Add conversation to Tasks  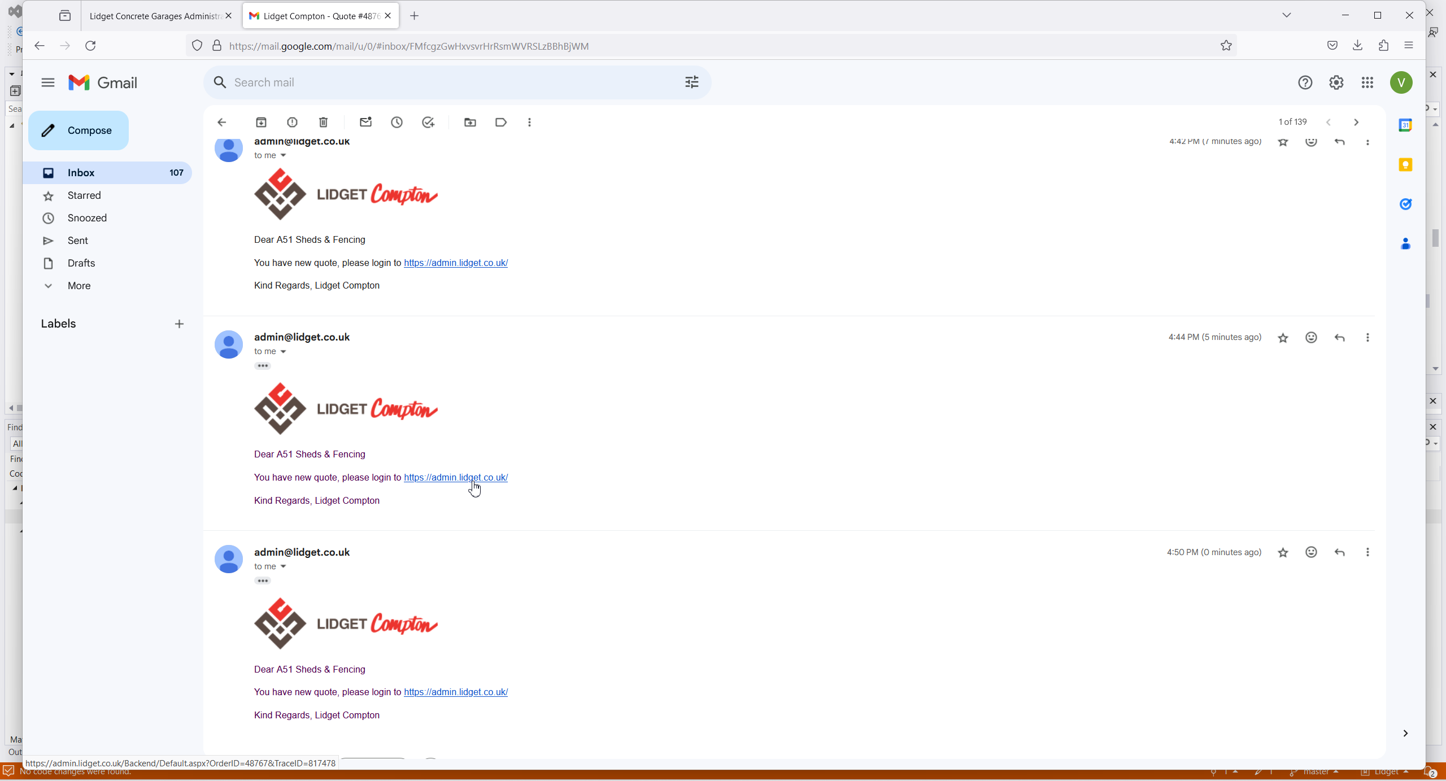(x=428, y=122)
